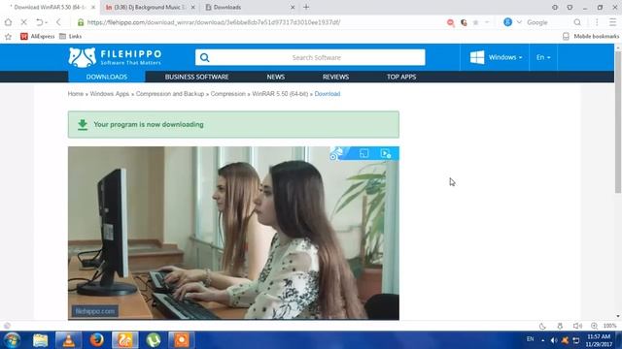Open Mobile bookmarks
Screen dimensions: 622x349
[591, 37]
